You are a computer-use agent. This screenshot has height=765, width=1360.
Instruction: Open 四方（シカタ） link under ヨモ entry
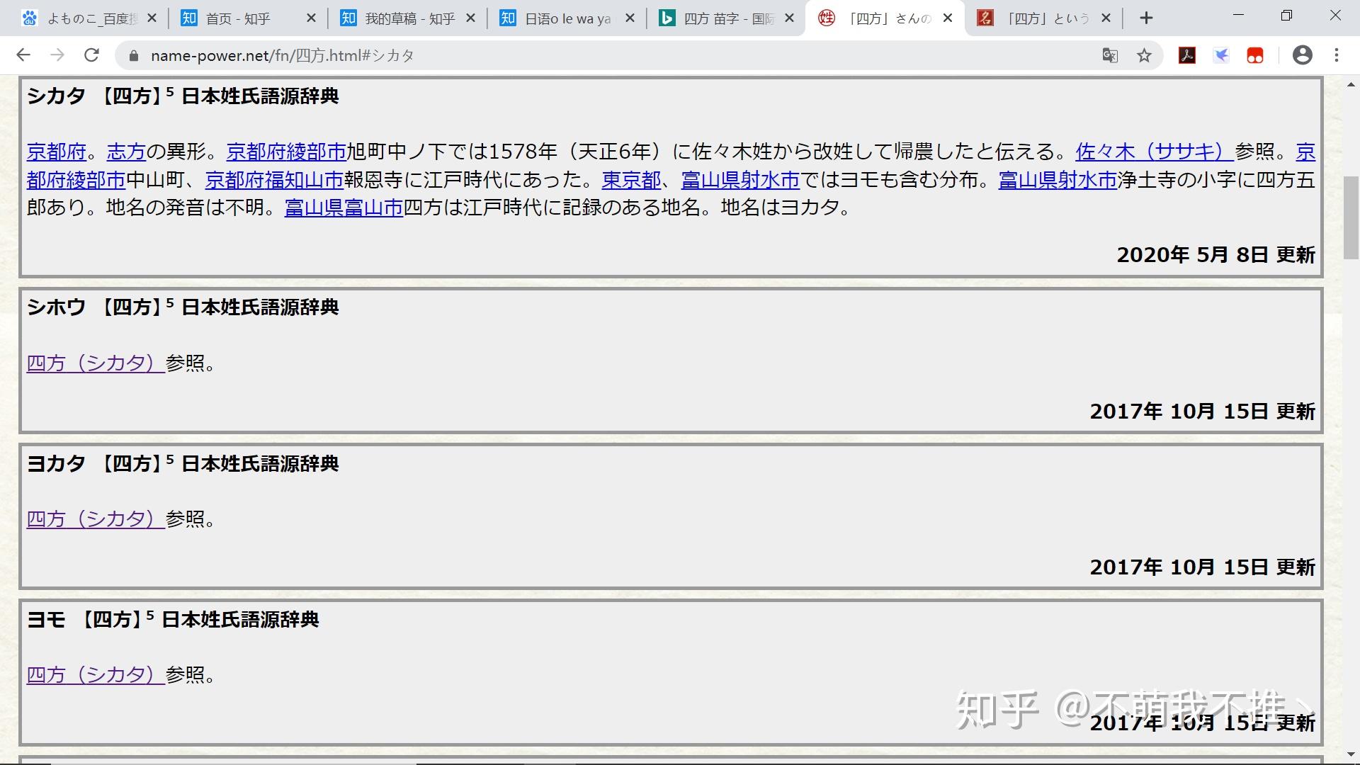point(96,675)
